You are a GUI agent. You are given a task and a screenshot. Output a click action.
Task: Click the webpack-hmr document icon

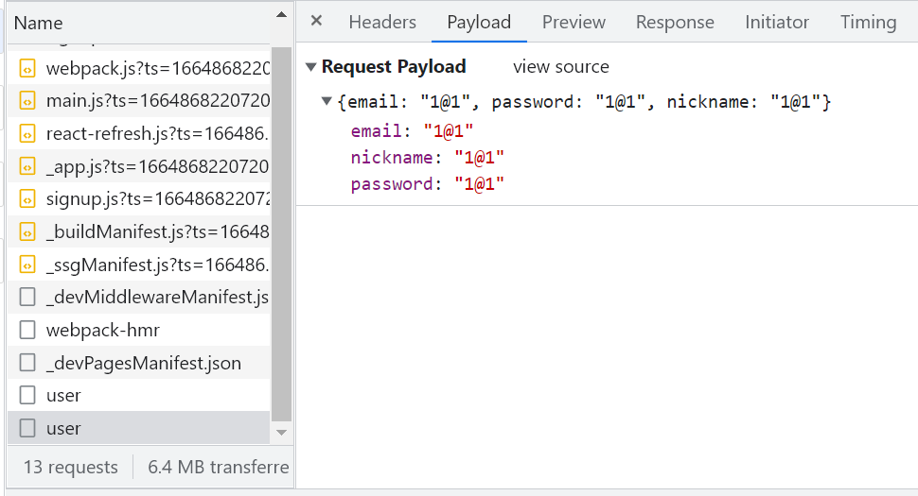(x=28, y=330)
